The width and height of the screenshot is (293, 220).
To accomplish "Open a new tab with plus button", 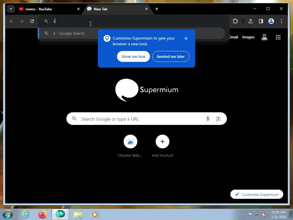I will pos(157,9).
